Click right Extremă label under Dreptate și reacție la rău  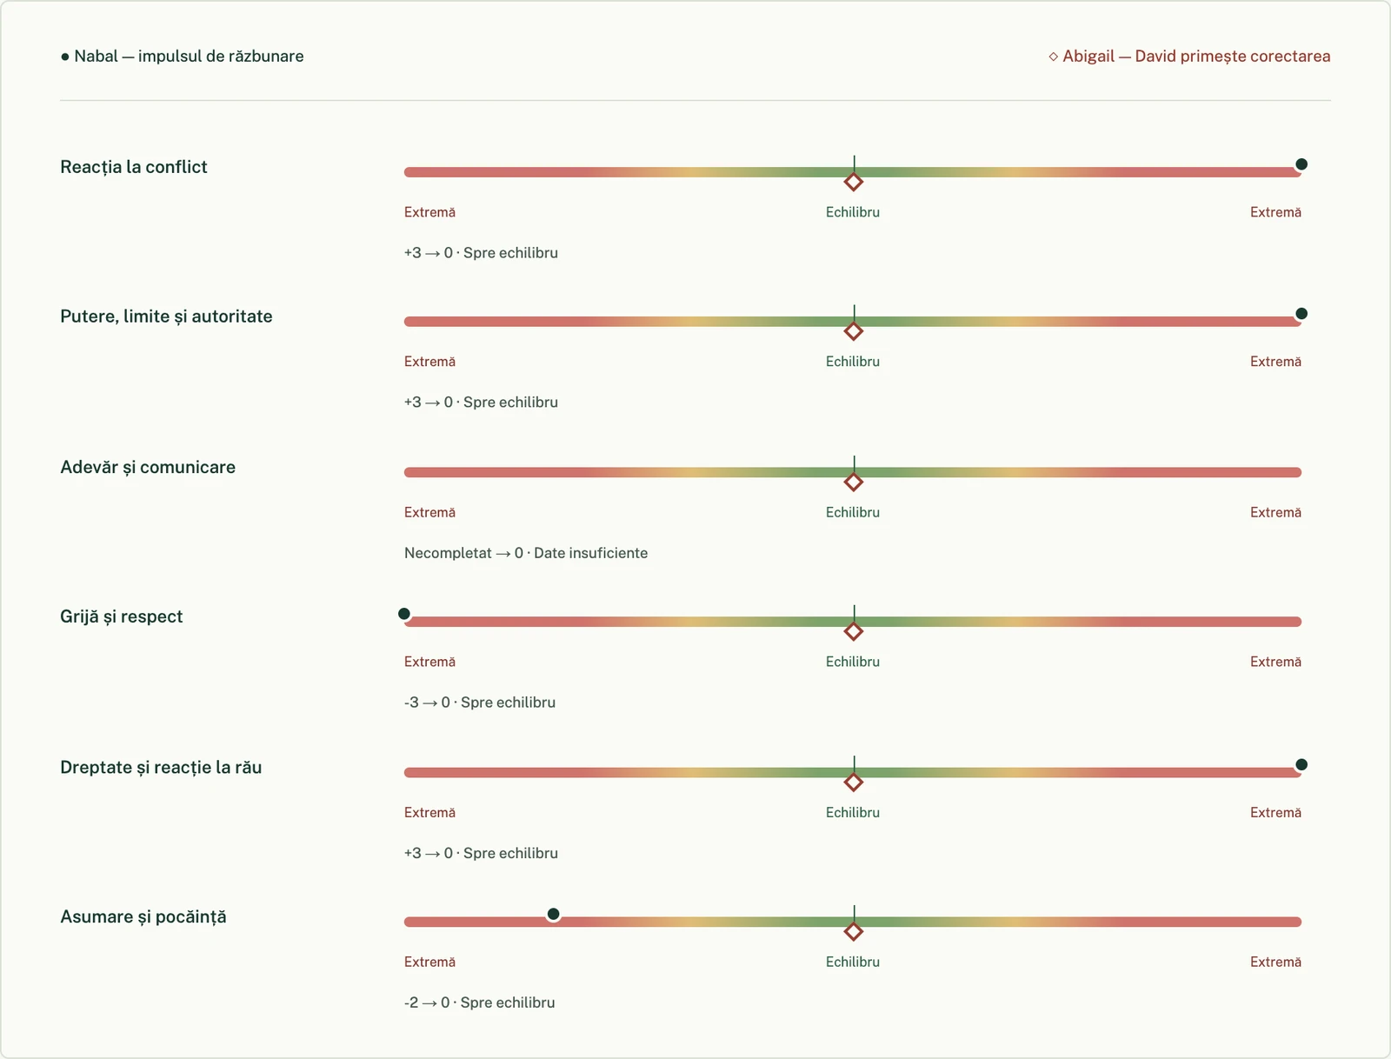[x=1276, y=813]
